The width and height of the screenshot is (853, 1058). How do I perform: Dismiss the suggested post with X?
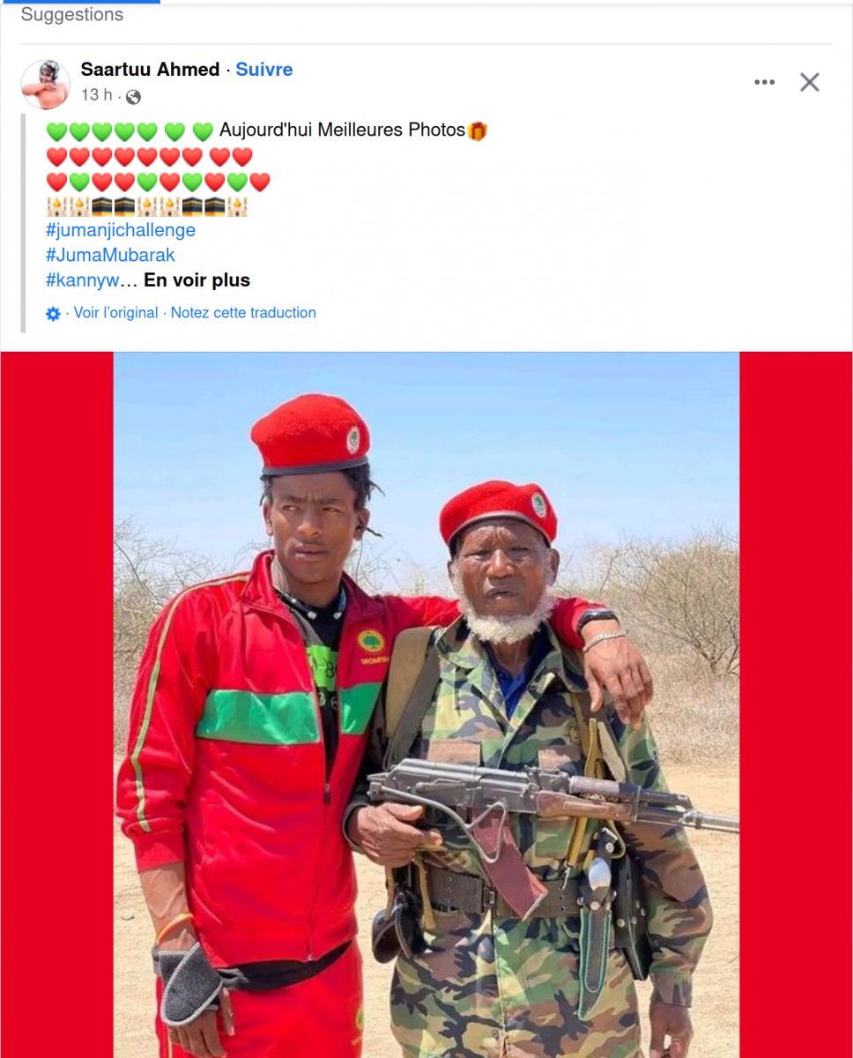tap(810, 82)
